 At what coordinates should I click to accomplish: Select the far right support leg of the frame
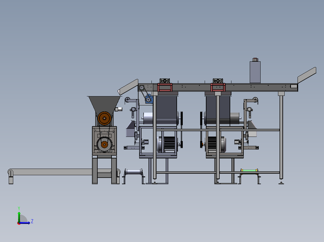281,137
